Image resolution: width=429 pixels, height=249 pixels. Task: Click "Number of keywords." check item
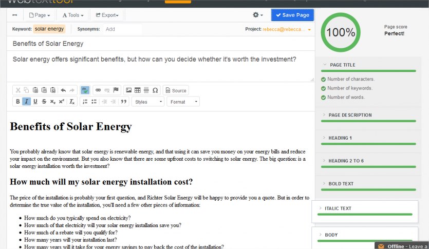pos(347,88)
